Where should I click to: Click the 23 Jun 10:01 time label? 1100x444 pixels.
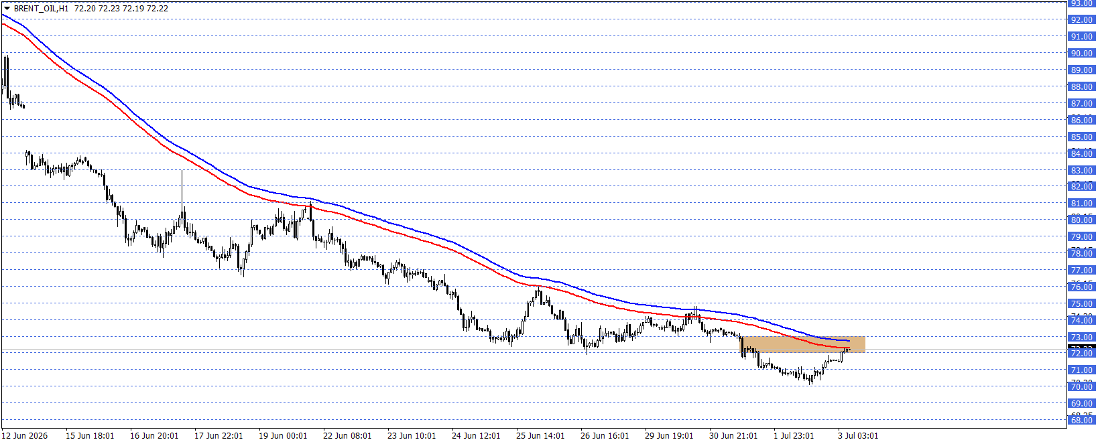(412, 436)
